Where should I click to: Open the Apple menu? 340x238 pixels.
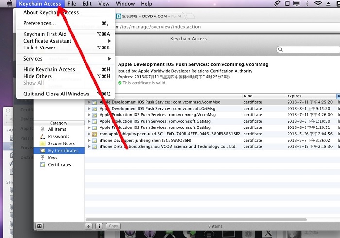coord(10,4)
